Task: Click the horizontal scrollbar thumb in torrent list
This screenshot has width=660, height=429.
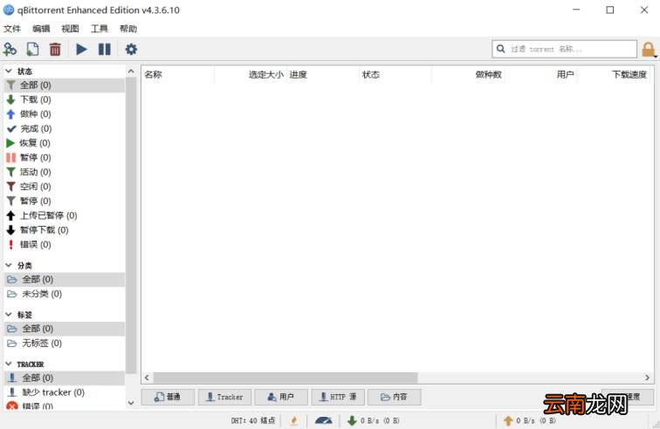Action: click(x=285, y=378)
